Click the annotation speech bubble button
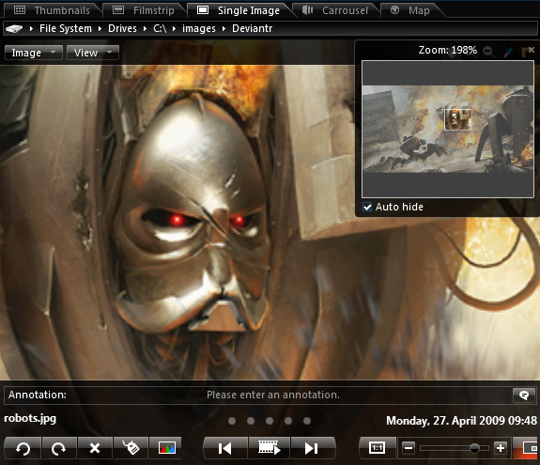 tap(524, 395)
